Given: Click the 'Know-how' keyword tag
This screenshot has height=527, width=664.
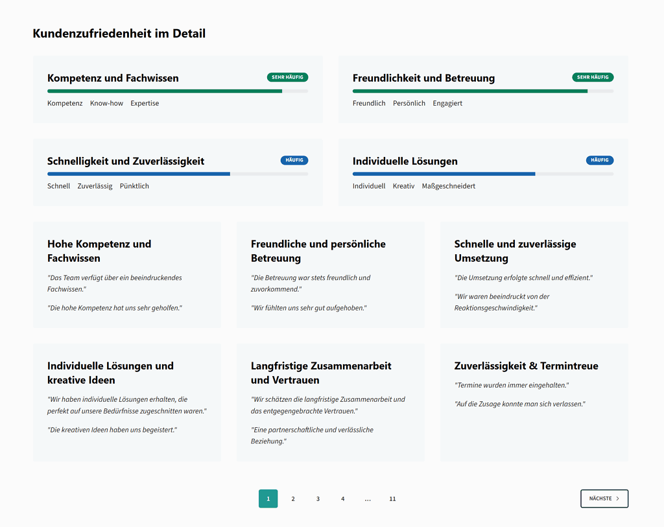Looking at the screenshot, I should [x=107, y=103].
